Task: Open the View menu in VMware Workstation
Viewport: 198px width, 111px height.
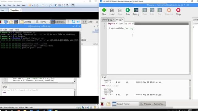Action: click(x=9, y=6)
